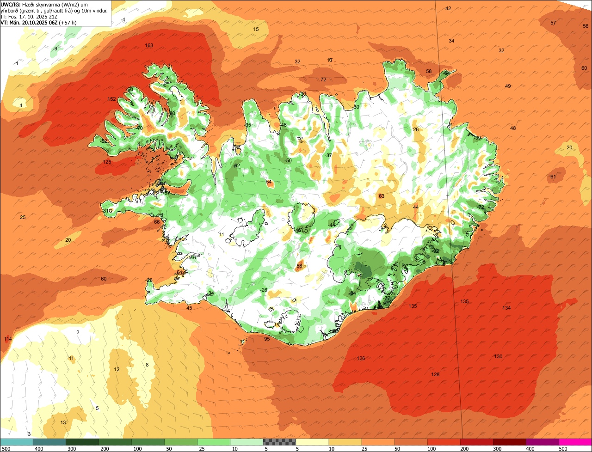Click the '-300' label on the color scale
Image resolution: width=592 pixels, height=452 pixels.
pos(72,448)
